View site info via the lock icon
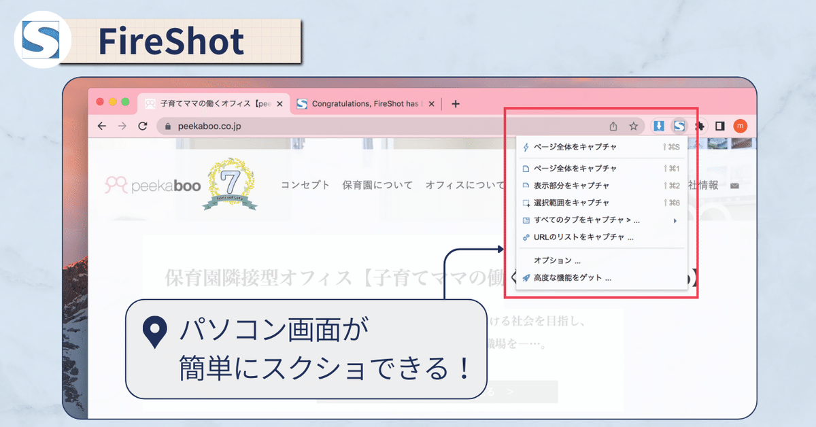 pos(168,126)
